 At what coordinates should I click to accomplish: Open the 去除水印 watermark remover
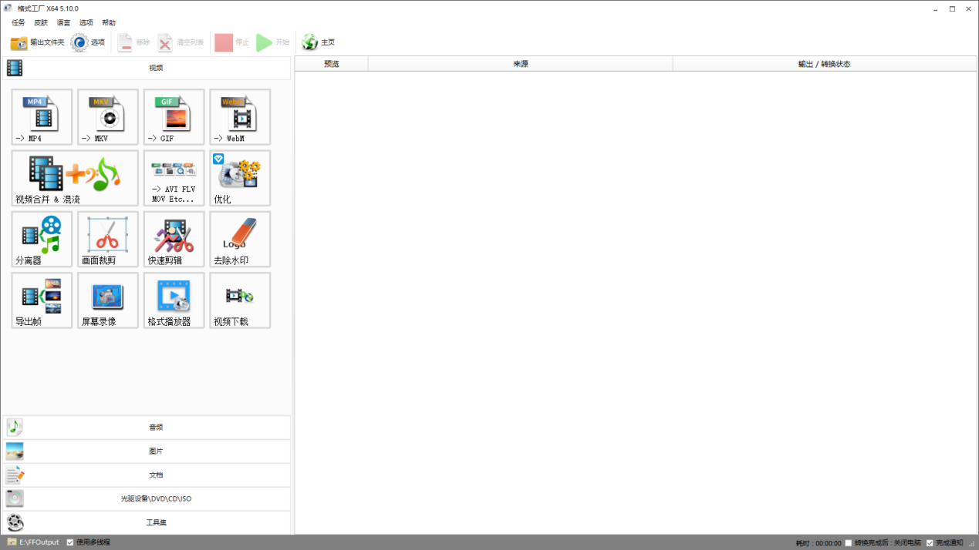(240, 240)
